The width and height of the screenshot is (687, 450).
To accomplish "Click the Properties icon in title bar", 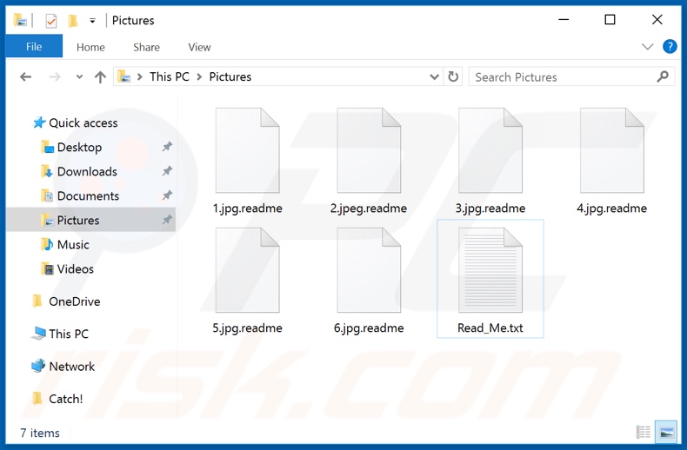I will tap(51, 21).
